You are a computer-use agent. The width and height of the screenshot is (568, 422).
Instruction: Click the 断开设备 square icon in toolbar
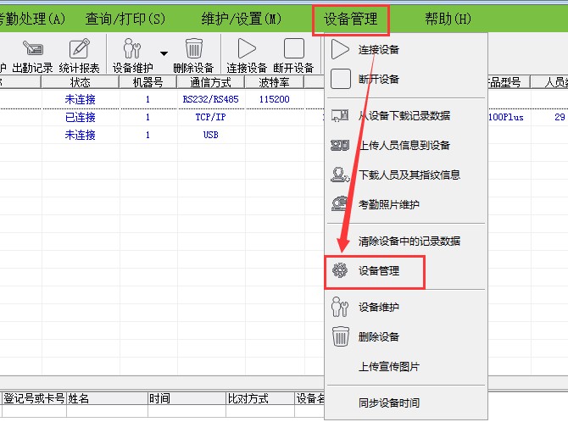293,56
